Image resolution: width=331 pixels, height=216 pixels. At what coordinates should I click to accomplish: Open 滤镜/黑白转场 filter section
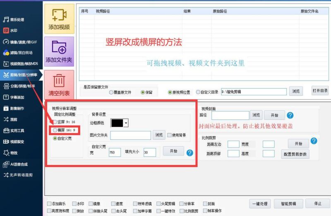18,53
